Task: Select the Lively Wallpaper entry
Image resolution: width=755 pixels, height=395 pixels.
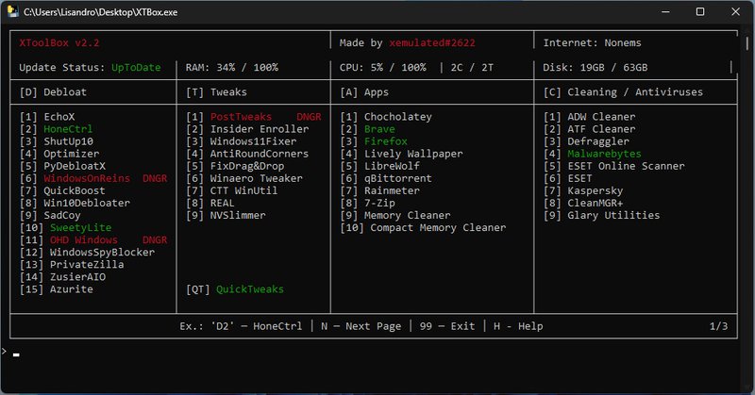Action: pos(401,154)
